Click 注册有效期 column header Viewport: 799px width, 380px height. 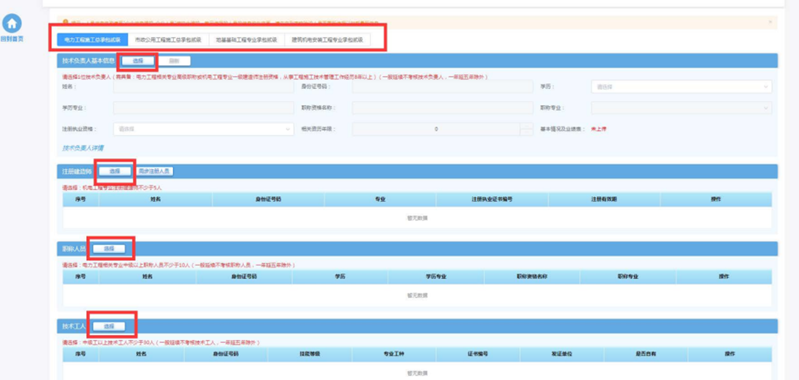click(604, 199)
